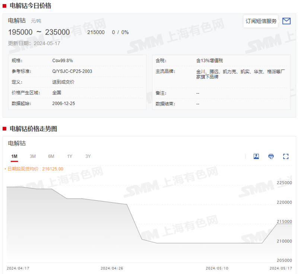Open SMS subscription via the envelope icon

tap(286, 21)
